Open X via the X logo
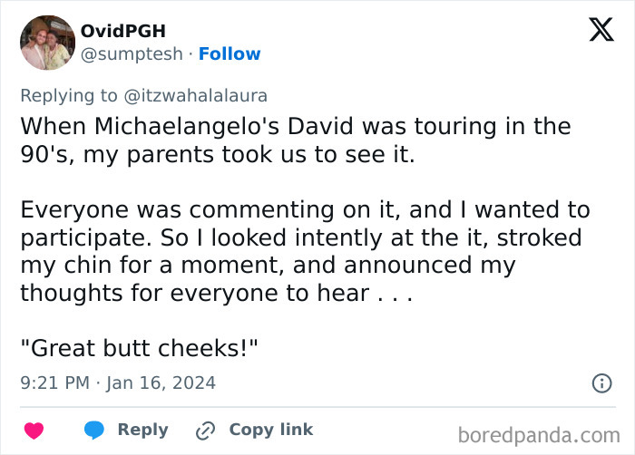This screenshot has width=635, height=455. click(x=601, y=30)
